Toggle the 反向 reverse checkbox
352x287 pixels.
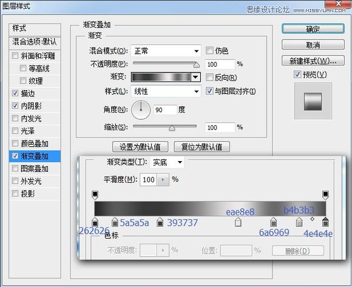(209, 78)
